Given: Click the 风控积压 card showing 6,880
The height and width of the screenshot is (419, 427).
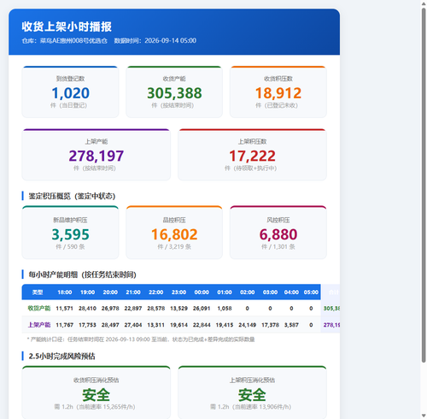Looking at the screenshot, I should pyautogui.click(x=278, y=233).
